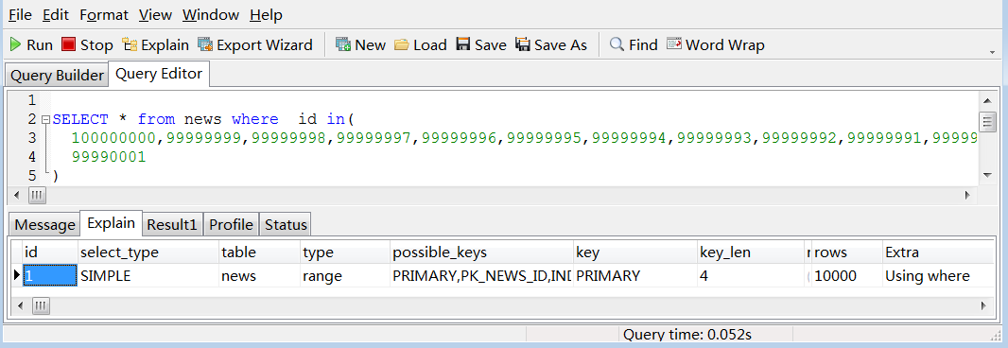This screenshot has height=348, width=1008.
Task: Open the Find tool
Action: click(x=634, y=45)
